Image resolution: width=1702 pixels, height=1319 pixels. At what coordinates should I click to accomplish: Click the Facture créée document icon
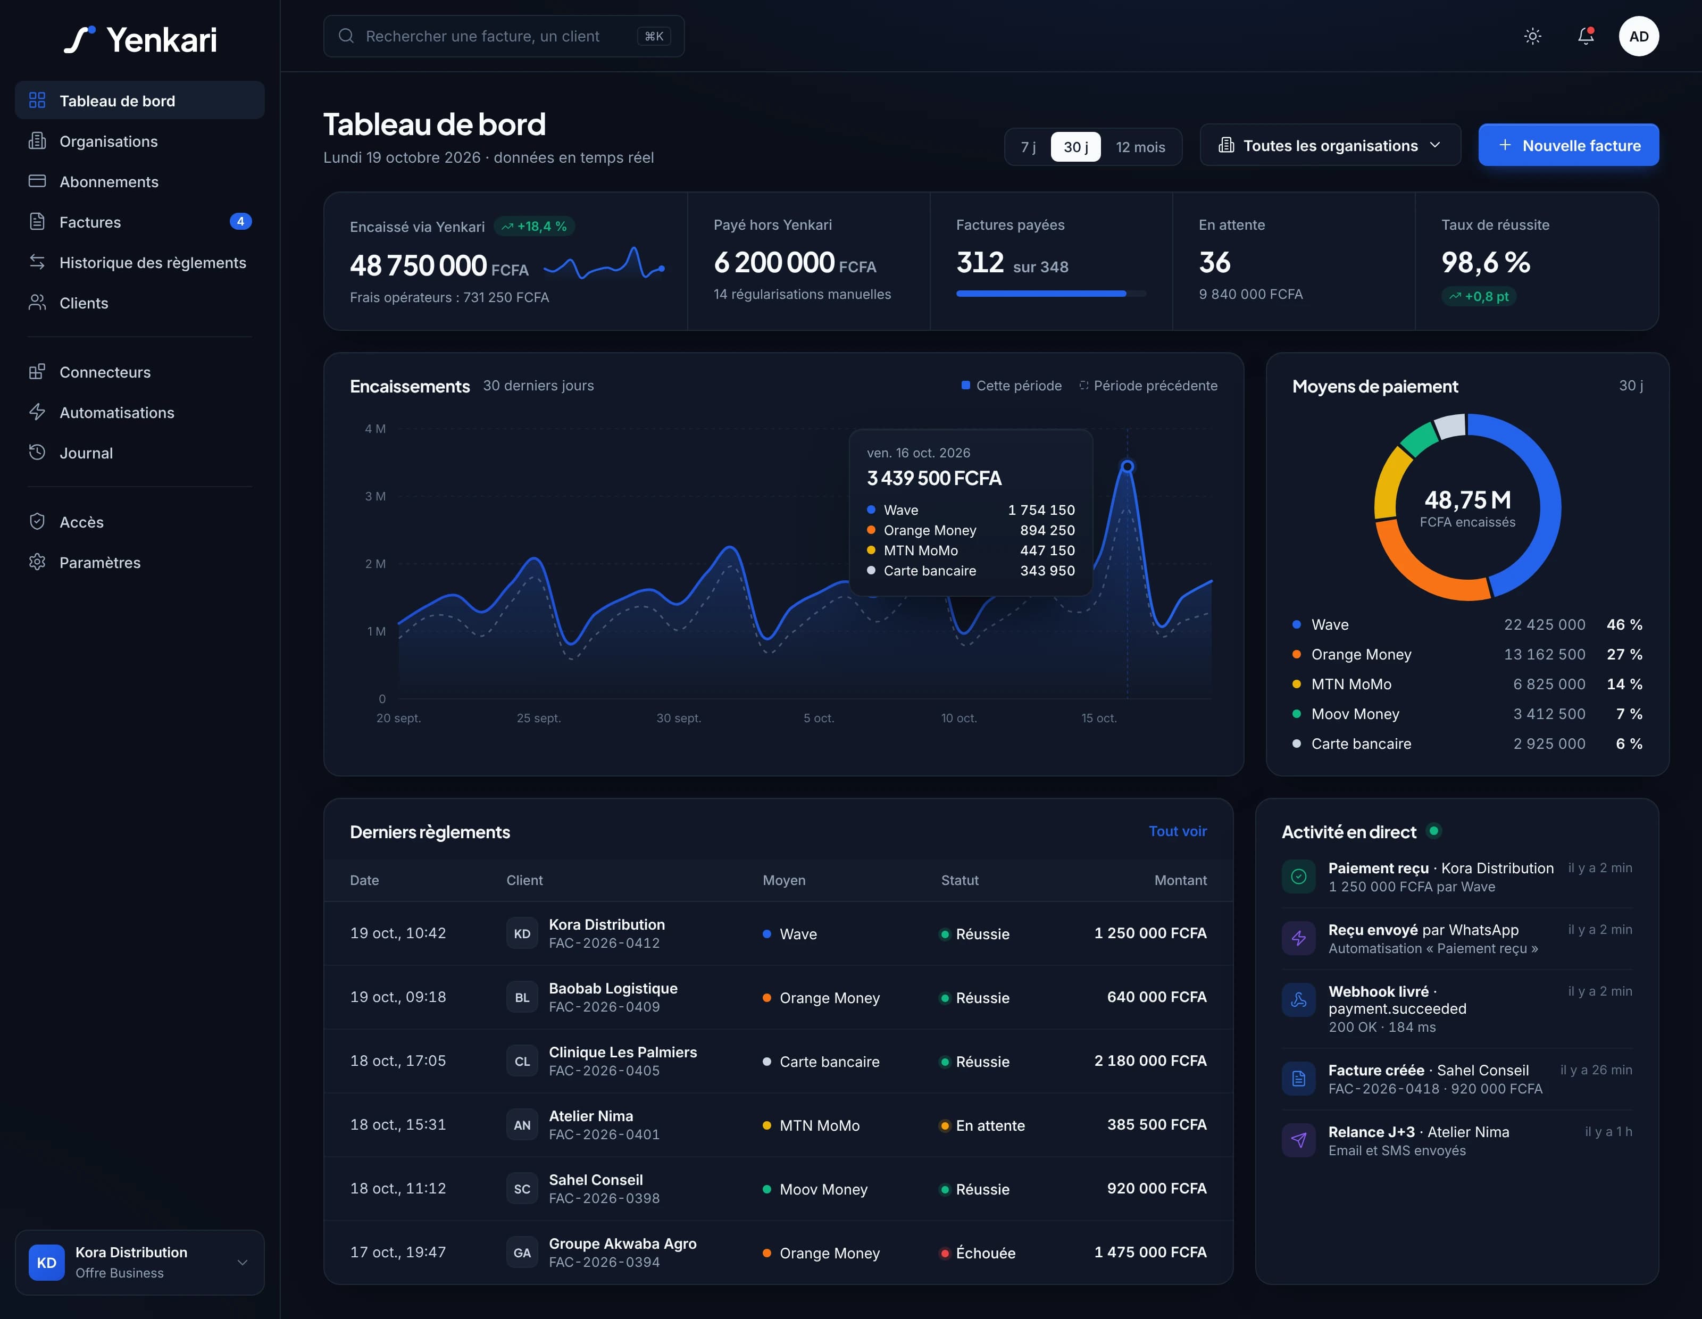pyautogui.click(x=1298, y=1079)
